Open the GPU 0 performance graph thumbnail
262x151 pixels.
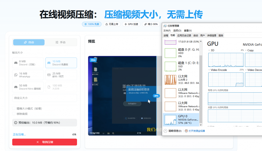point(170,120)
